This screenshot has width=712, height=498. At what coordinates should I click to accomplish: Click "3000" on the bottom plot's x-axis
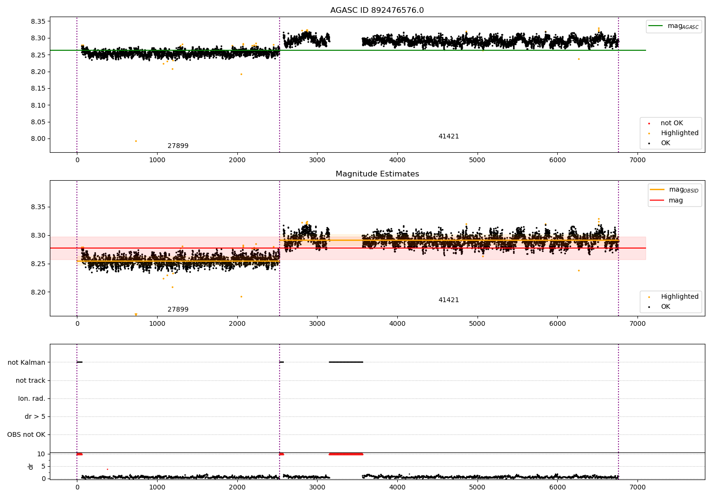317,487
